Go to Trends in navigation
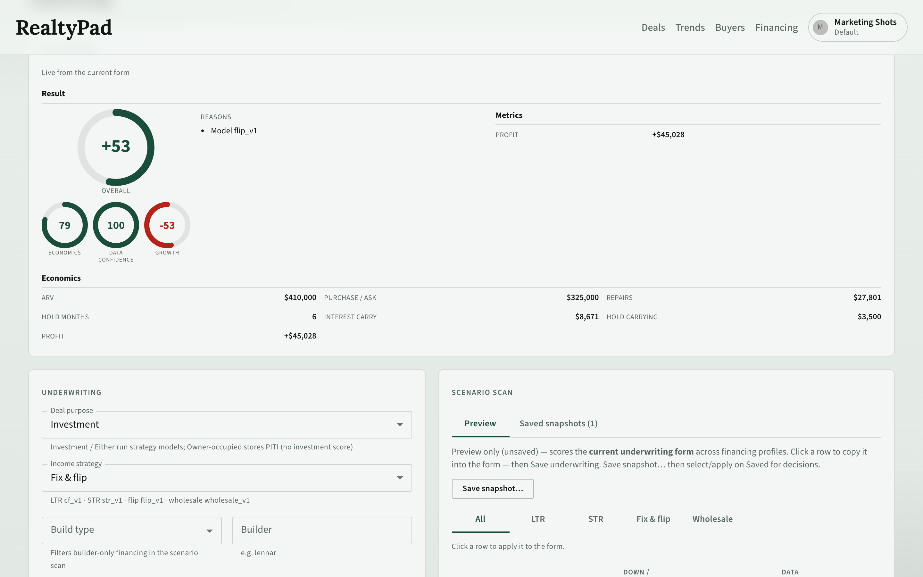 [690, 28]
